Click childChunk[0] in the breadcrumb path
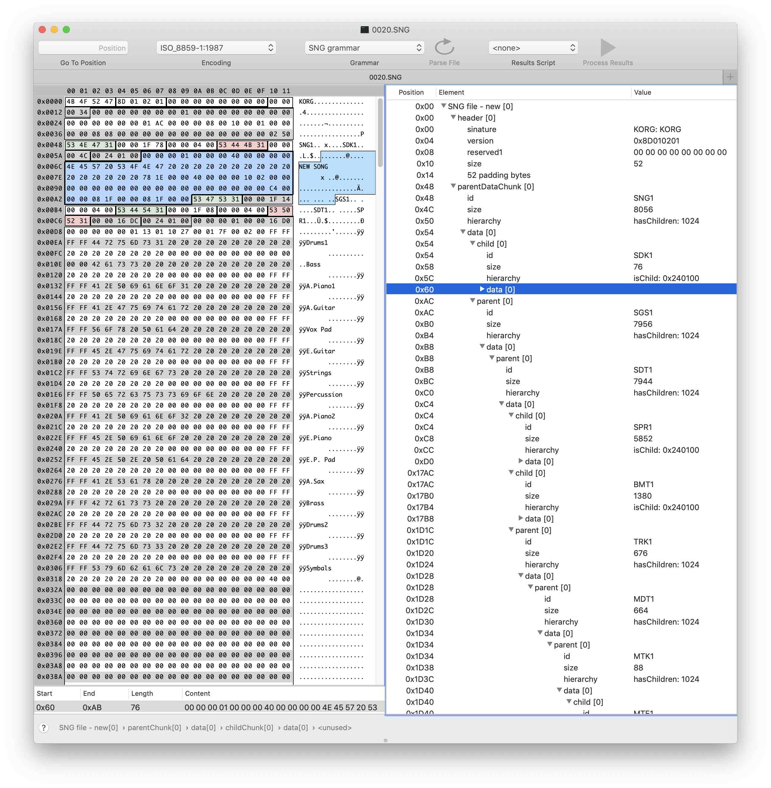The width and height of the screenshot is (771, 788). click(x=249, y=728)
